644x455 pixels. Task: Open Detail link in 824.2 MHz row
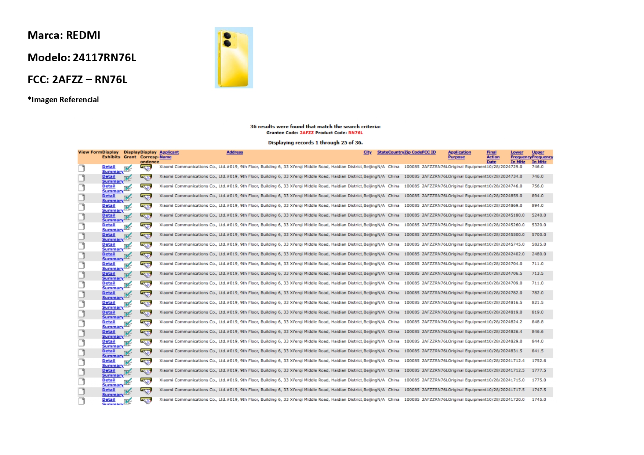109,322
